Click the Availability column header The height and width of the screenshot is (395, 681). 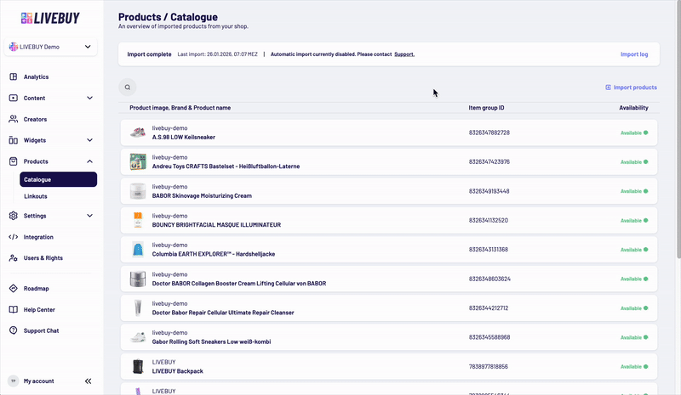click(633, 108)
